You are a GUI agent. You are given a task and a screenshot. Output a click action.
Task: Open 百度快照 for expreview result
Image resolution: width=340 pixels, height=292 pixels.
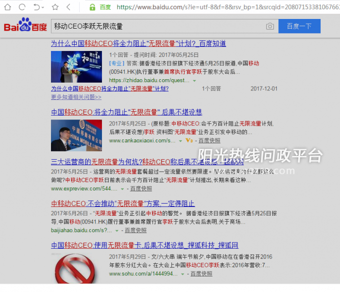[141, 189]
